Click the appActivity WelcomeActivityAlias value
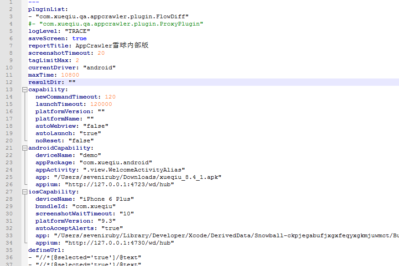This screenshot has width=399, height=266. tap(134, 170)
